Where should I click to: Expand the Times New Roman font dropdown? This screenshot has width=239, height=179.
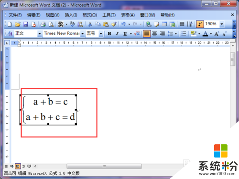[x=83, y=34]
